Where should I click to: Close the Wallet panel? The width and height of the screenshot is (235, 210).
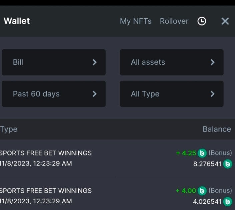tap(225, 21)
